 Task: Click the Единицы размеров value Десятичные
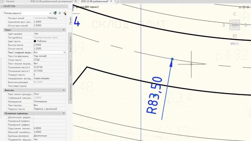click(x=49, y=136)
